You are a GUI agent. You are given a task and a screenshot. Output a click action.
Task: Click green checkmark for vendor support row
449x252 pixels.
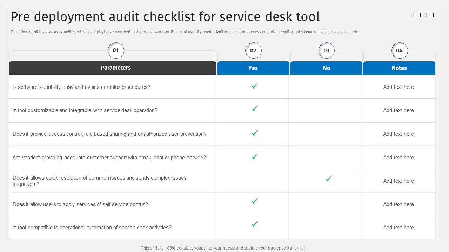(x=255, y=156)
